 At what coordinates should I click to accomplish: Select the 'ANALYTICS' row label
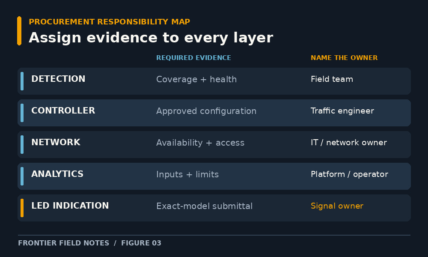coord(57,174)
